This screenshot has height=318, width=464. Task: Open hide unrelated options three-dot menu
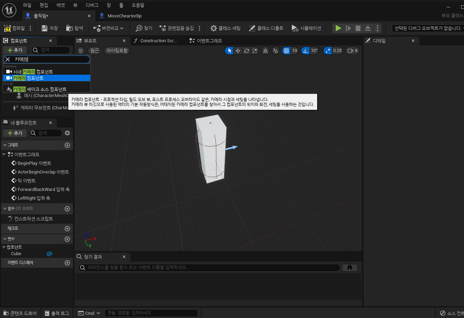click(199, 28)
